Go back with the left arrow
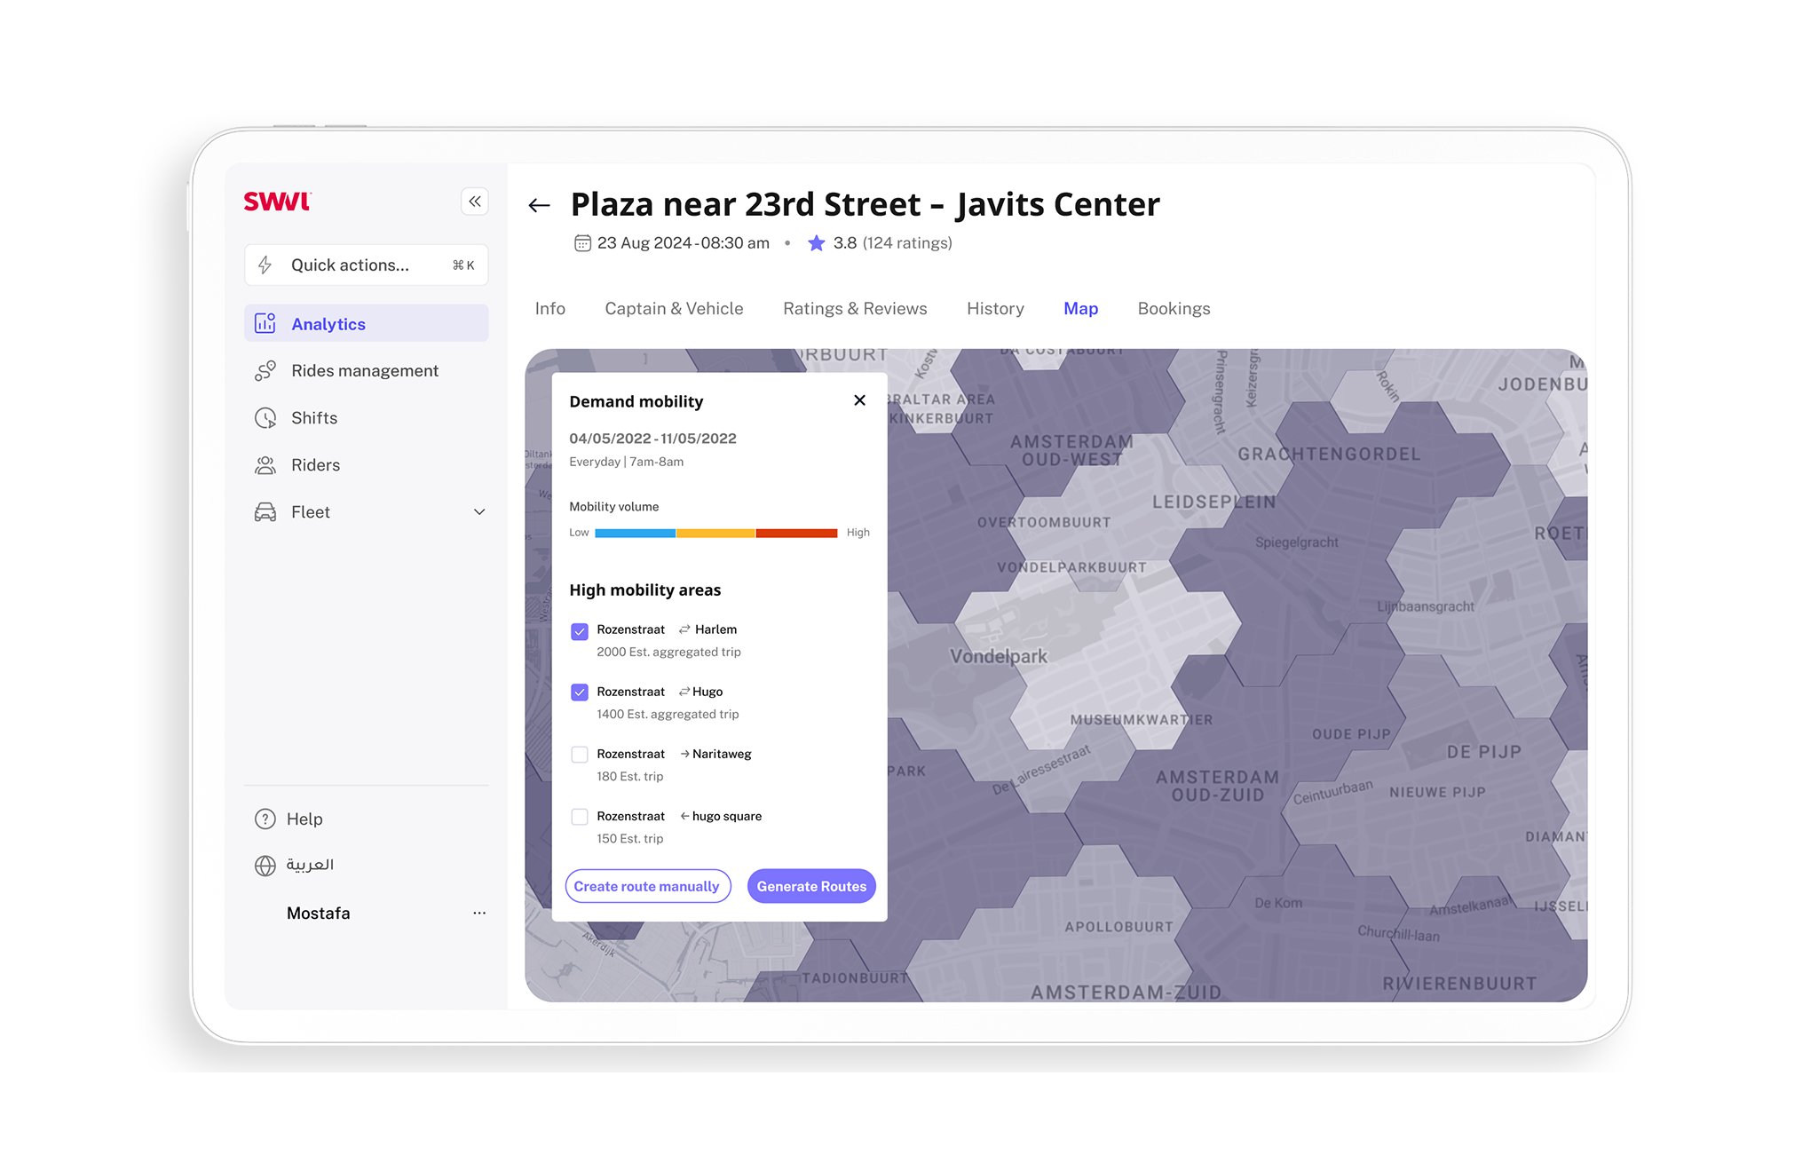The width and height of the screenshot is (1818, 1171). tap(540, 206)
